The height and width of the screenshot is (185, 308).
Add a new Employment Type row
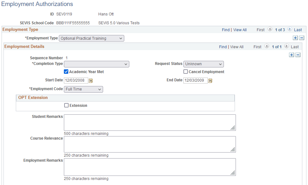[x=295, y=38]
